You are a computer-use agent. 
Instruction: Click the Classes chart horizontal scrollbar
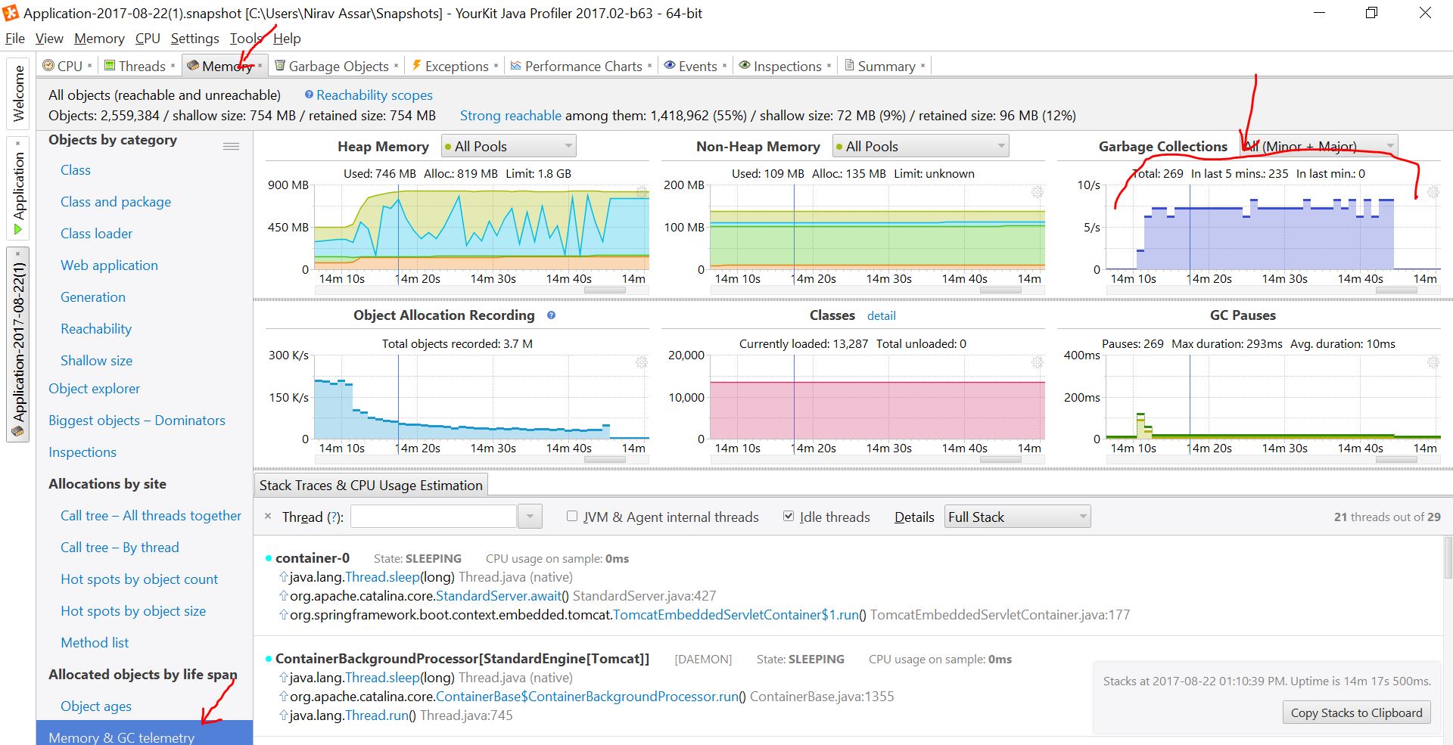pyautogui.click(x=1001, y=460)
